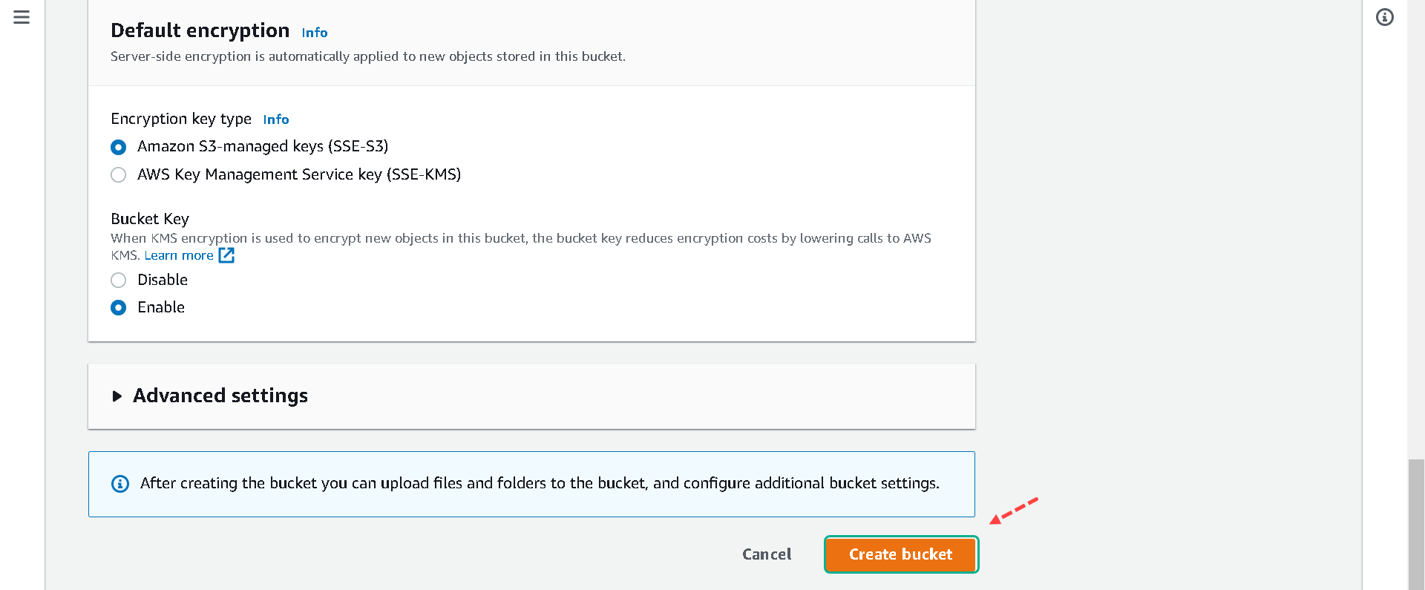Choose Disable for Bucket Key

pos(118,281)
